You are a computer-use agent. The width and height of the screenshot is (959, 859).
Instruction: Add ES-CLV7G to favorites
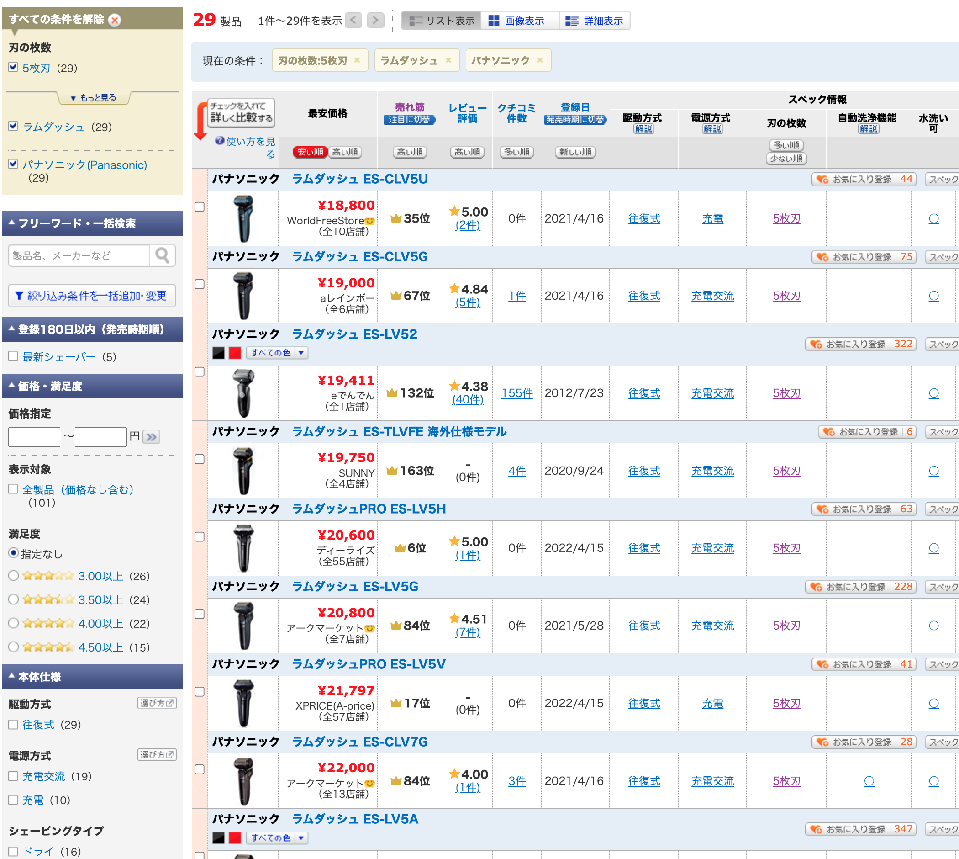[x=864, y=742]
